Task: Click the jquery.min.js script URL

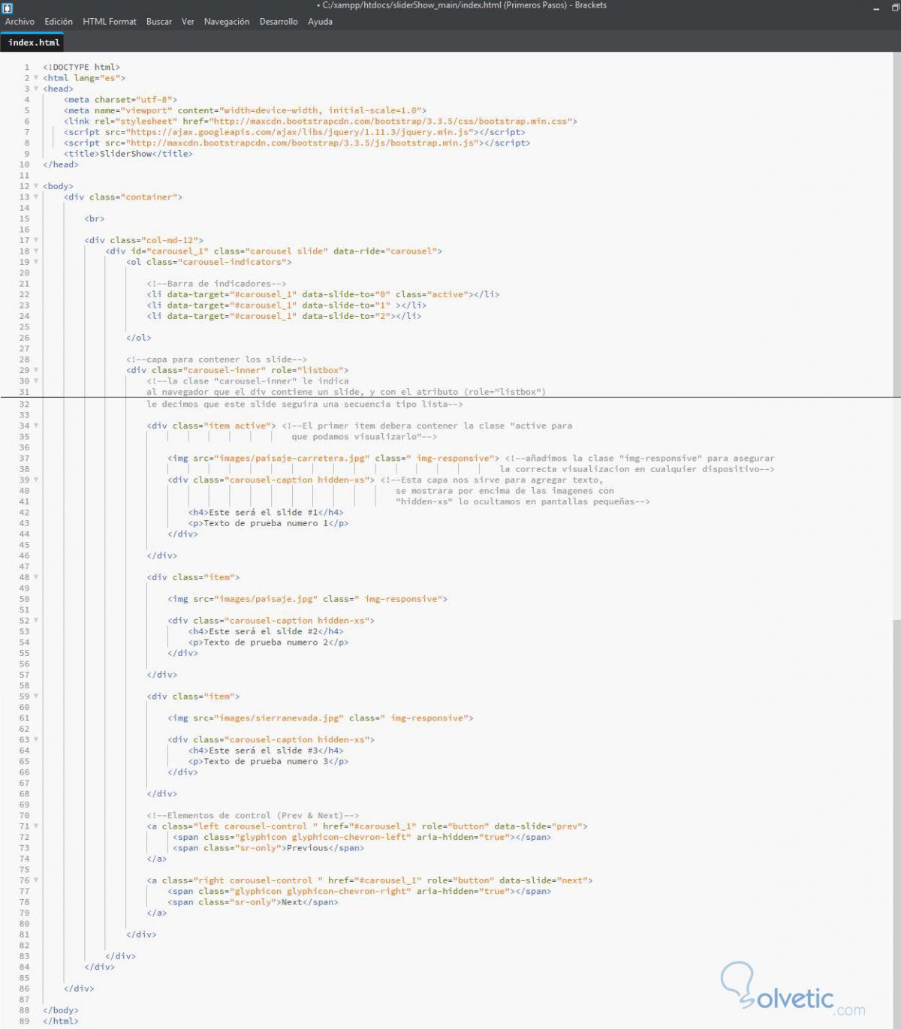Action: pyautogui.click(x=301, y=132)
